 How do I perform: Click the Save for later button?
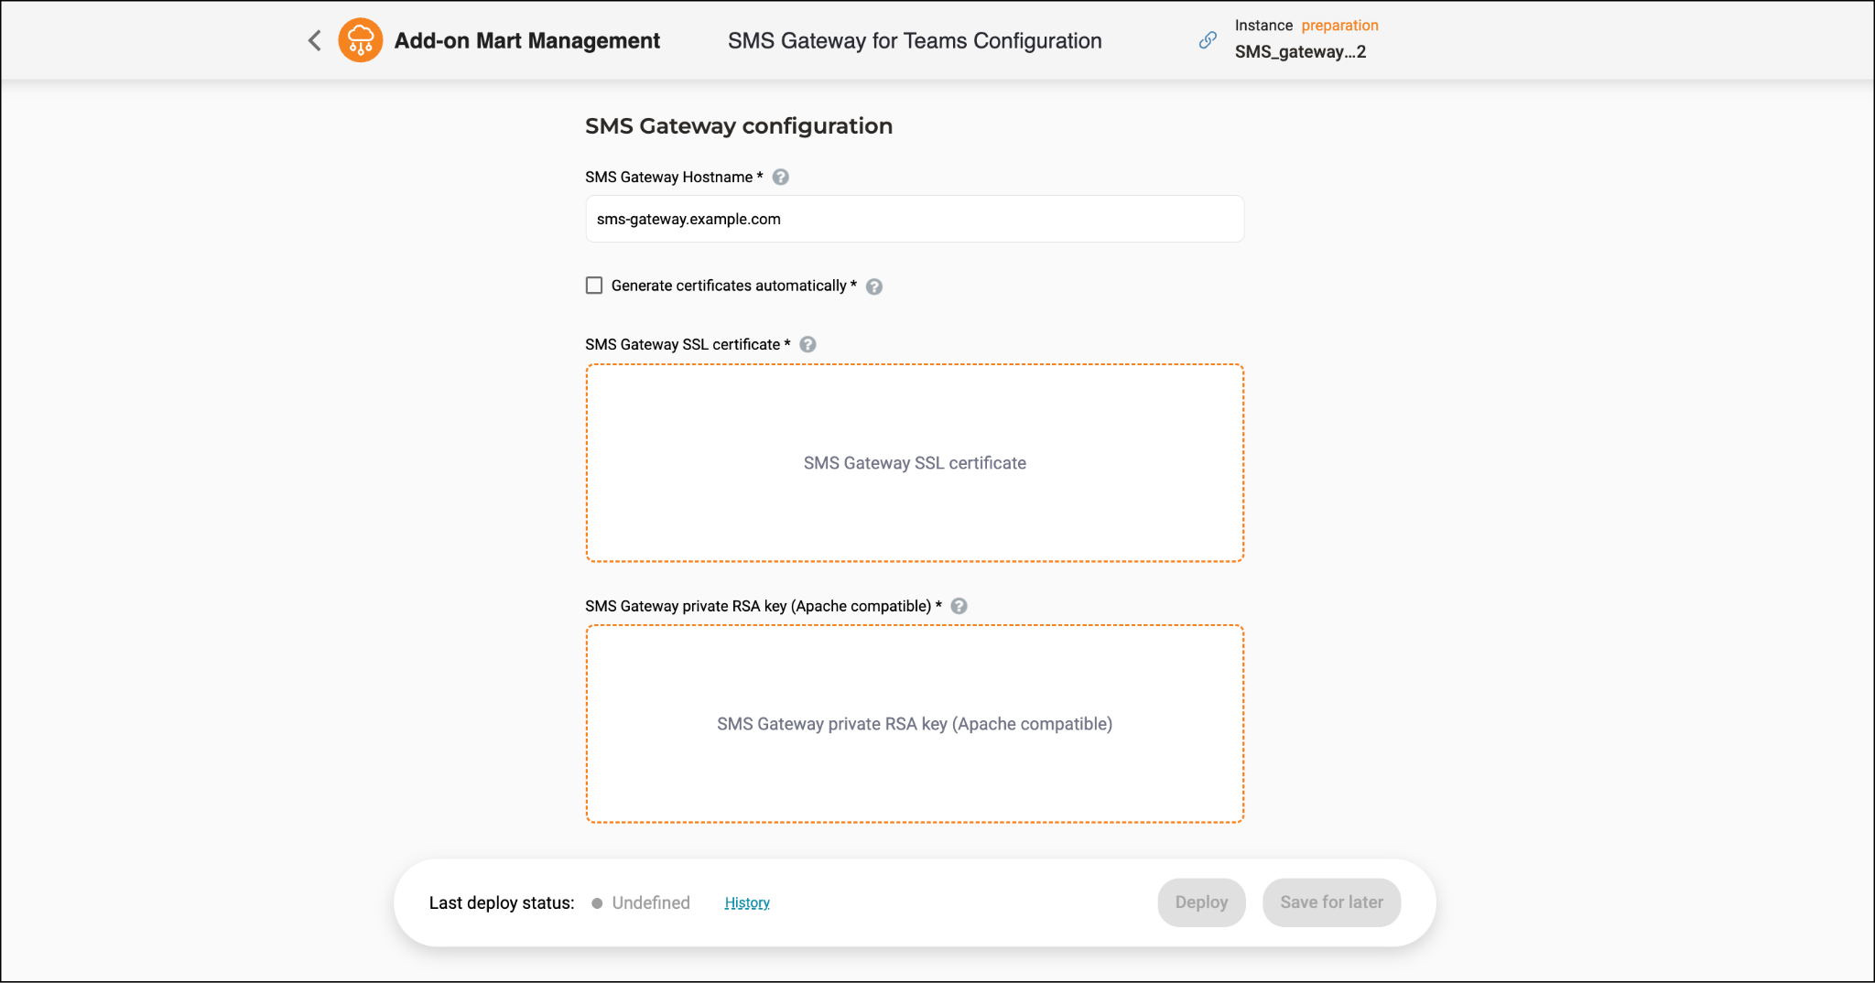click(1331, 902)
